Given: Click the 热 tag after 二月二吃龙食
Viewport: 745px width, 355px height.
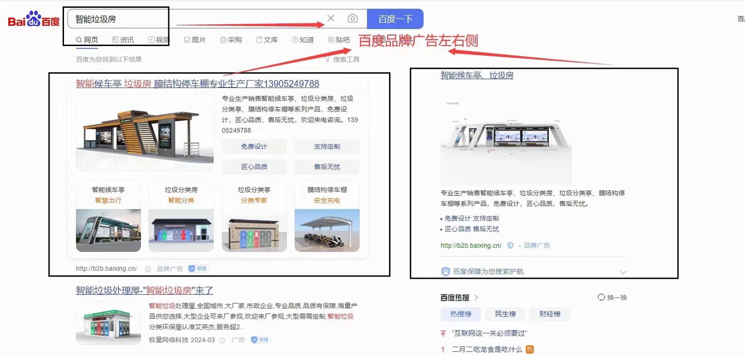Looking at the screenshot, I should coord(530,349).
